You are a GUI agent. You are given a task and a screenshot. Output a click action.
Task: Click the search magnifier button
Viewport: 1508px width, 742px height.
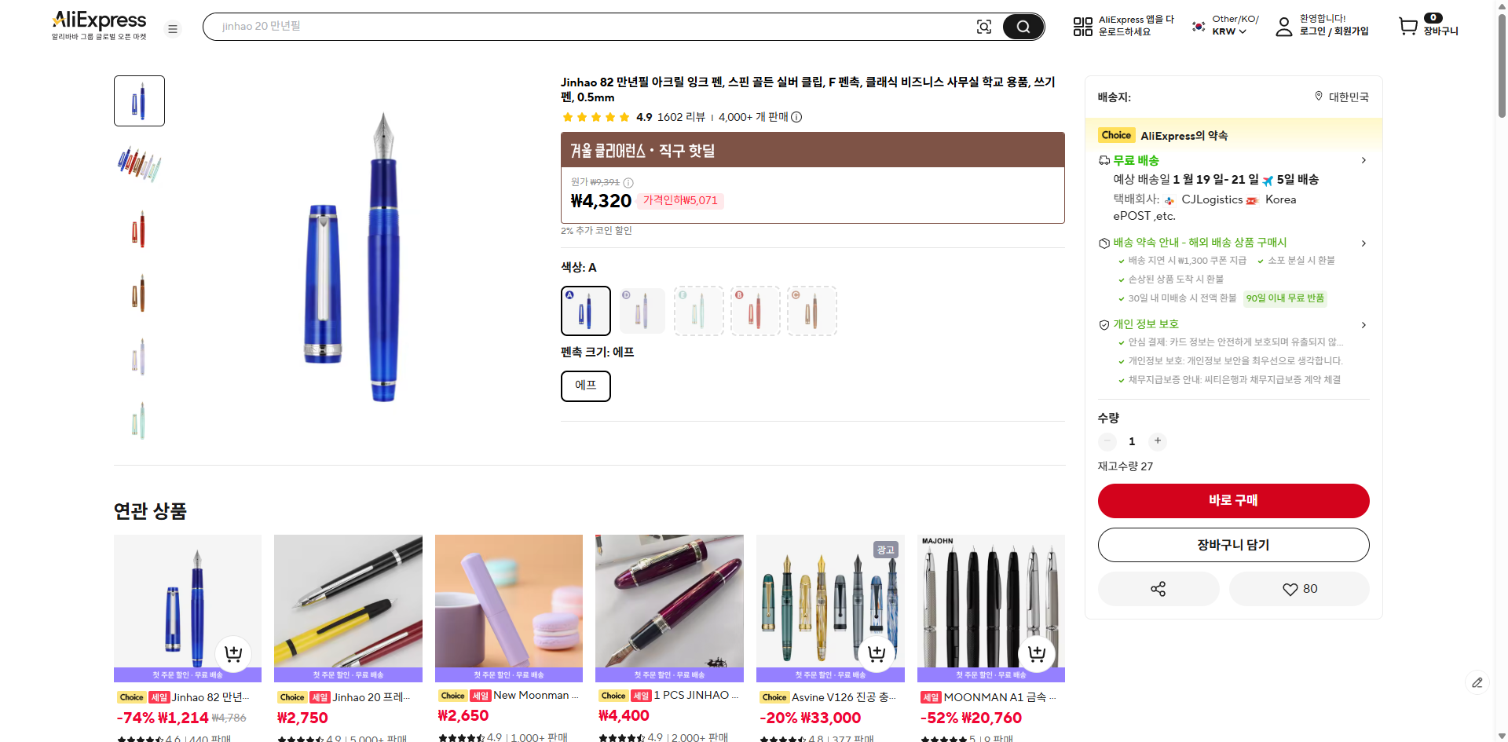click(x=1023, y=26)
